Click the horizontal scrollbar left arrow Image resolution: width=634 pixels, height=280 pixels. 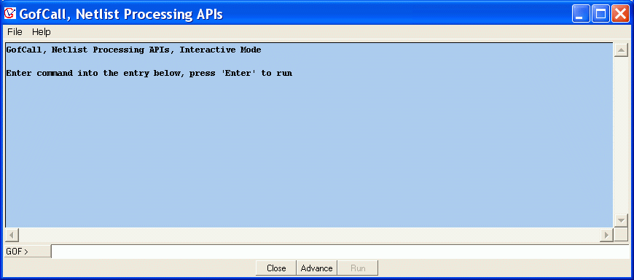12,235
